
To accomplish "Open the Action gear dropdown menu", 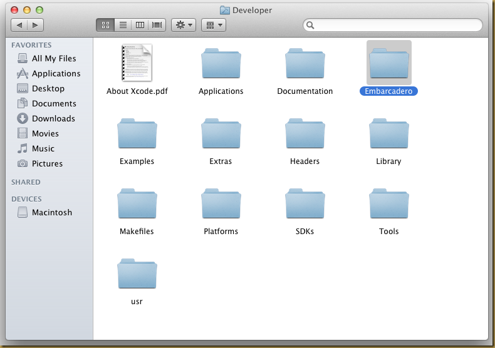I will [x=184, y=25].
